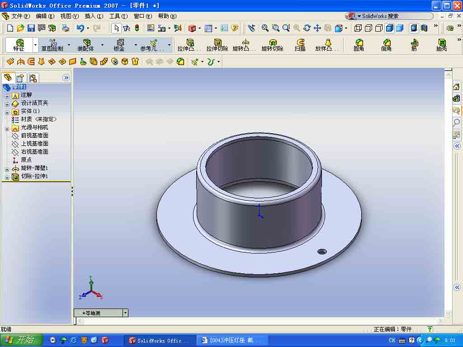Open dropdown arrow next to 特征 button
Viewport: 463px width, 347px height.
coord(35,45)
